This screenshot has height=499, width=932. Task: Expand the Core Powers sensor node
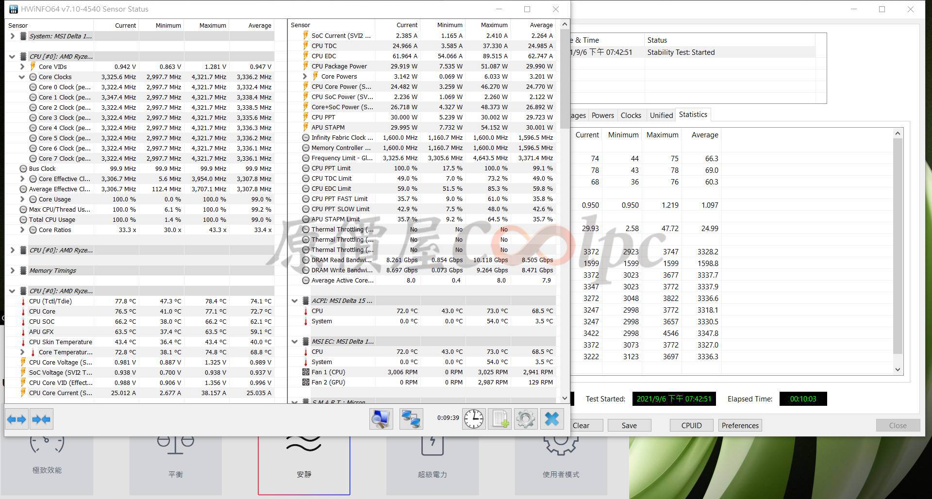point(305,77)
